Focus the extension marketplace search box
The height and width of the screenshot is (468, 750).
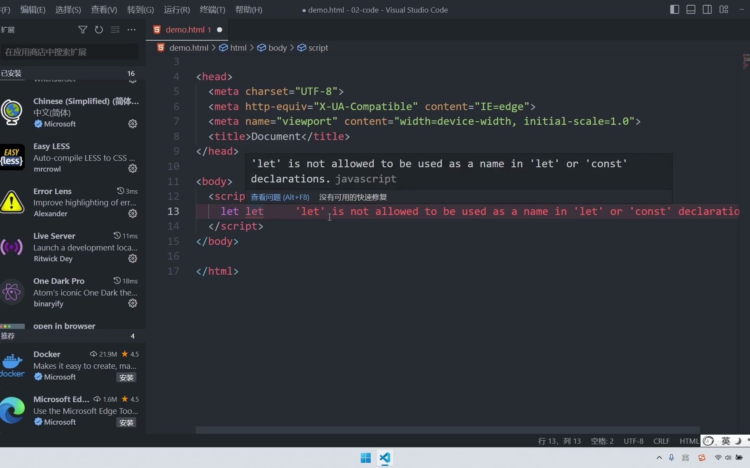click(69, 52)
